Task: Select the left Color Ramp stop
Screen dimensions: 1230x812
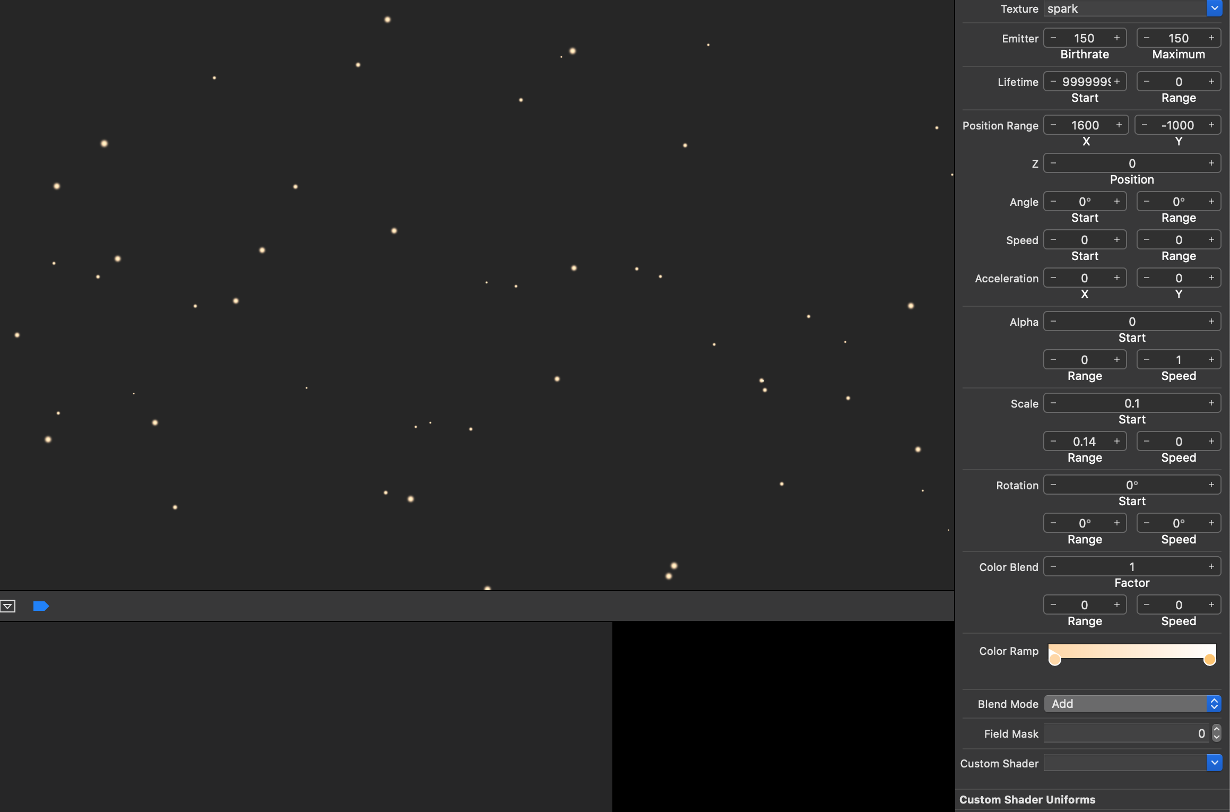Action: 1055,659
